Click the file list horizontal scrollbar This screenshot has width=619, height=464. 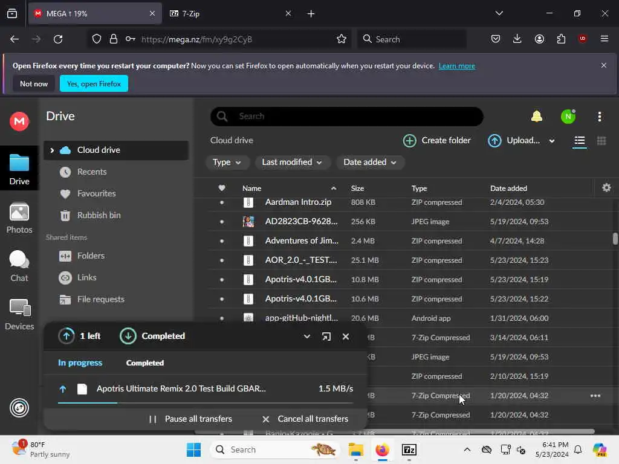click(x=395, y=431)
